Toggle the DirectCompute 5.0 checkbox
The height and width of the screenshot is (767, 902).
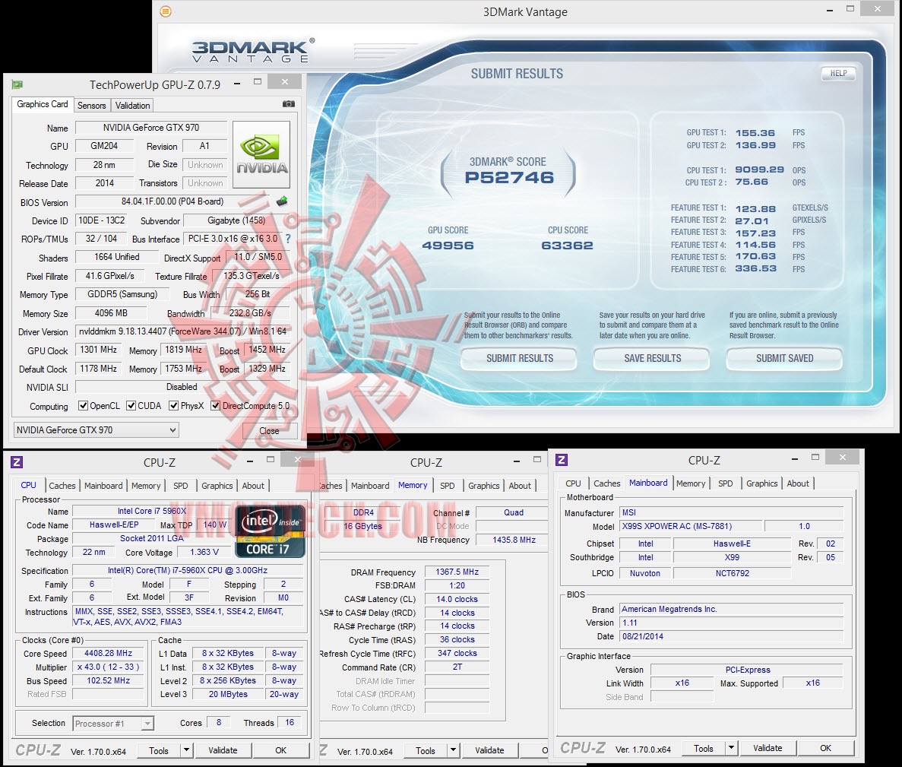(215, 406)
